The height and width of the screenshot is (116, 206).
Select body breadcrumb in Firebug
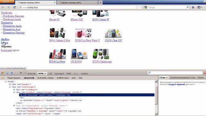tap(74, 78)
